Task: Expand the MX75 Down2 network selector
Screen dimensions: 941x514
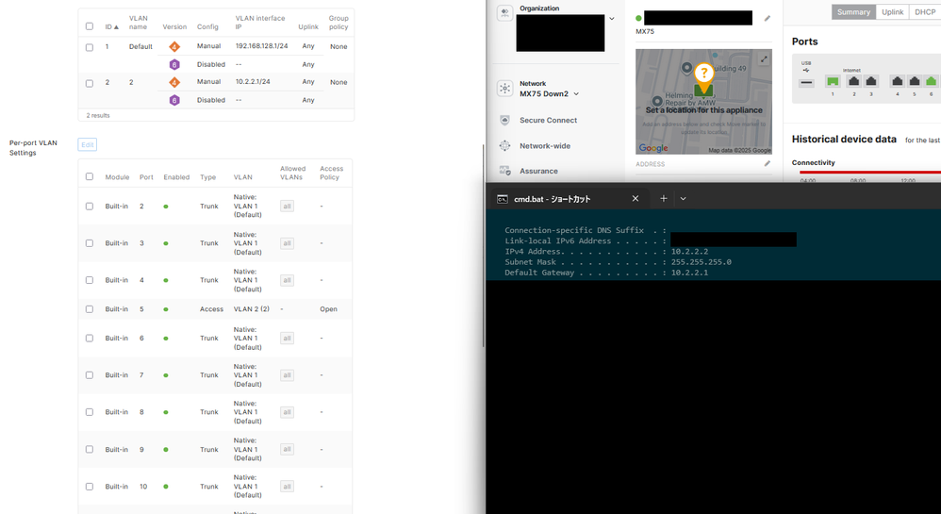Action: [576, 93]
